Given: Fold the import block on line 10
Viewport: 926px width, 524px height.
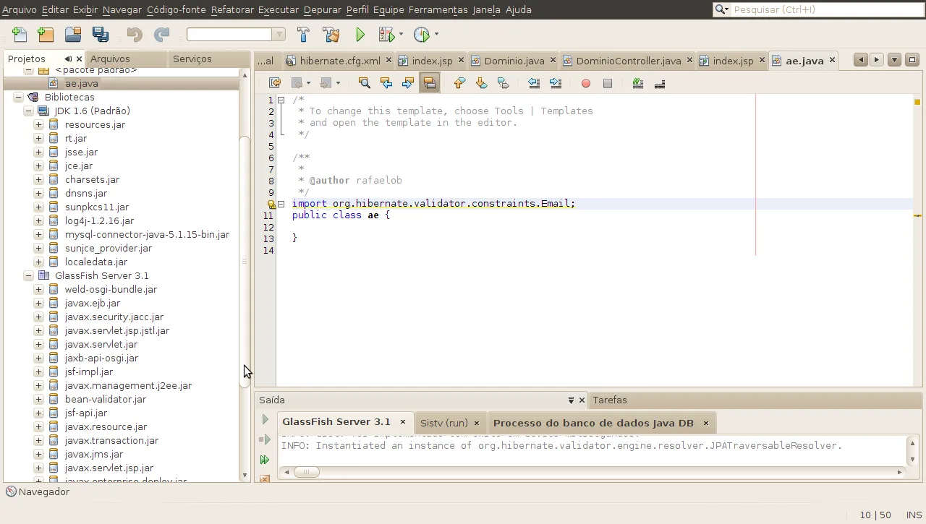Looking at the screenshot, I should point(281,204).
